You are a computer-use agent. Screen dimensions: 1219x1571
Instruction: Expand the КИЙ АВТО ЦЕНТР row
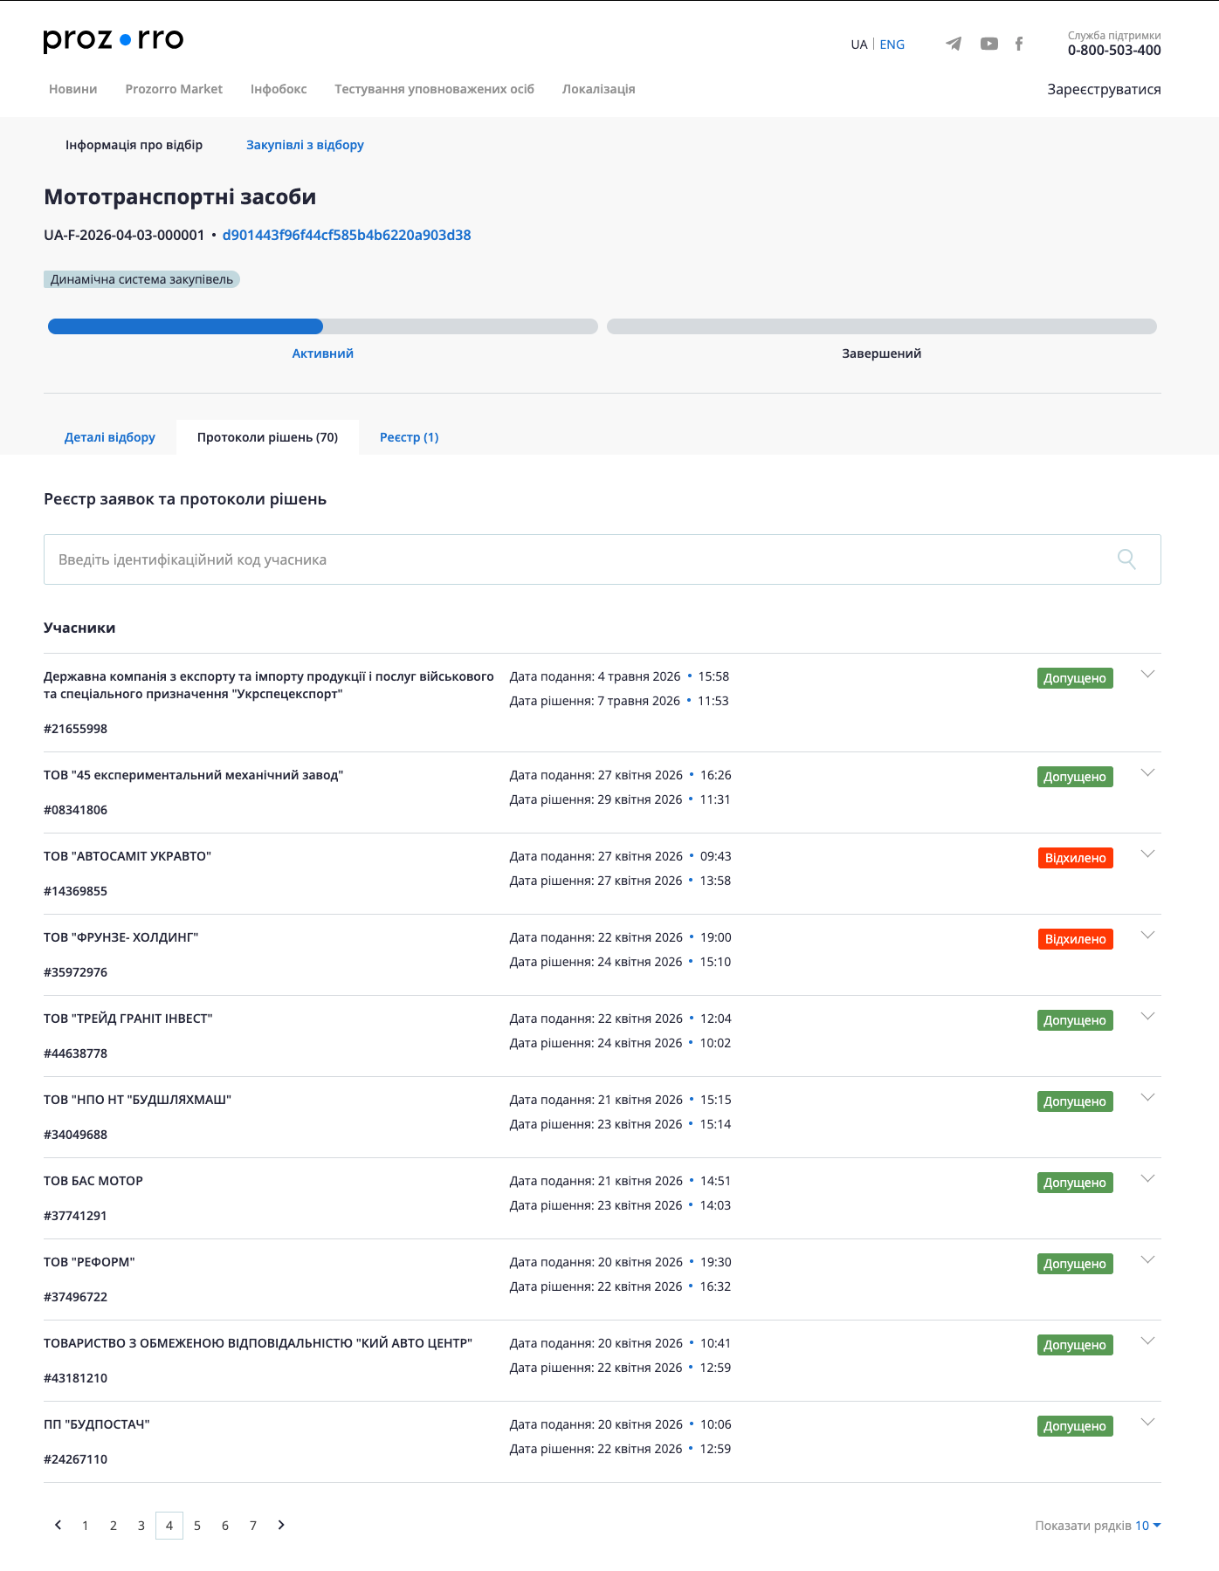[x=1148, y=1341]
